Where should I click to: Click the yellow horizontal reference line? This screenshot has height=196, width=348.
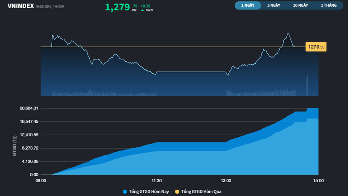(178, 47)
